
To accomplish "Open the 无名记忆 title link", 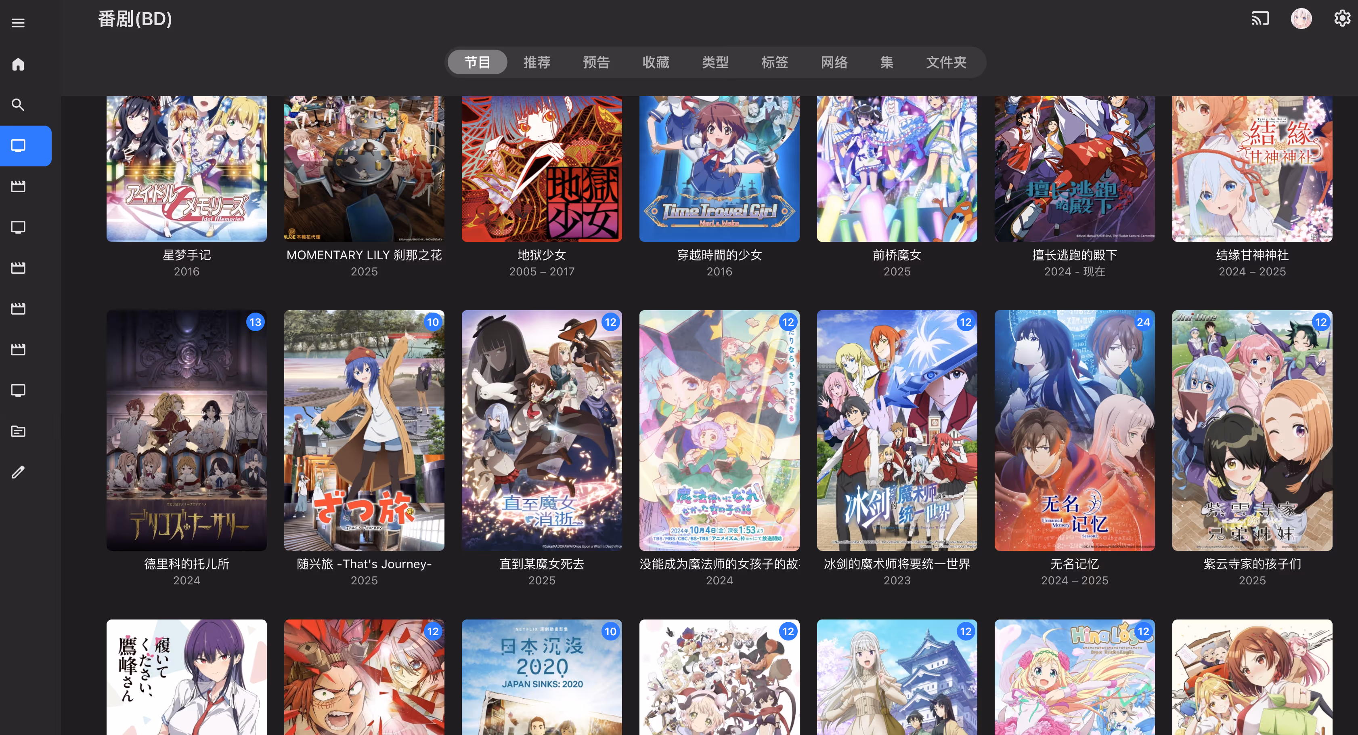I will pos(1074,564).
